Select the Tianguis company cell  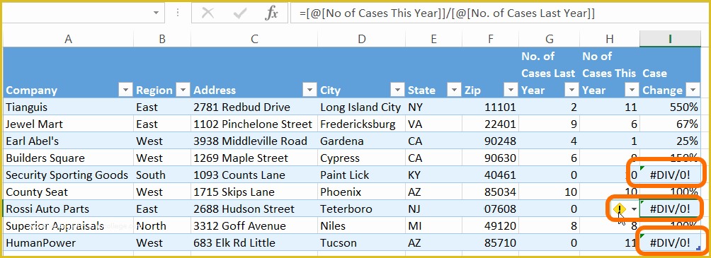[68, 107]
